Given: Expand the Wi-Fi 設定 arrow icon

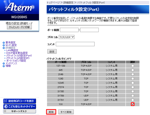Looking at the screenshot, I should click(4, 45).
